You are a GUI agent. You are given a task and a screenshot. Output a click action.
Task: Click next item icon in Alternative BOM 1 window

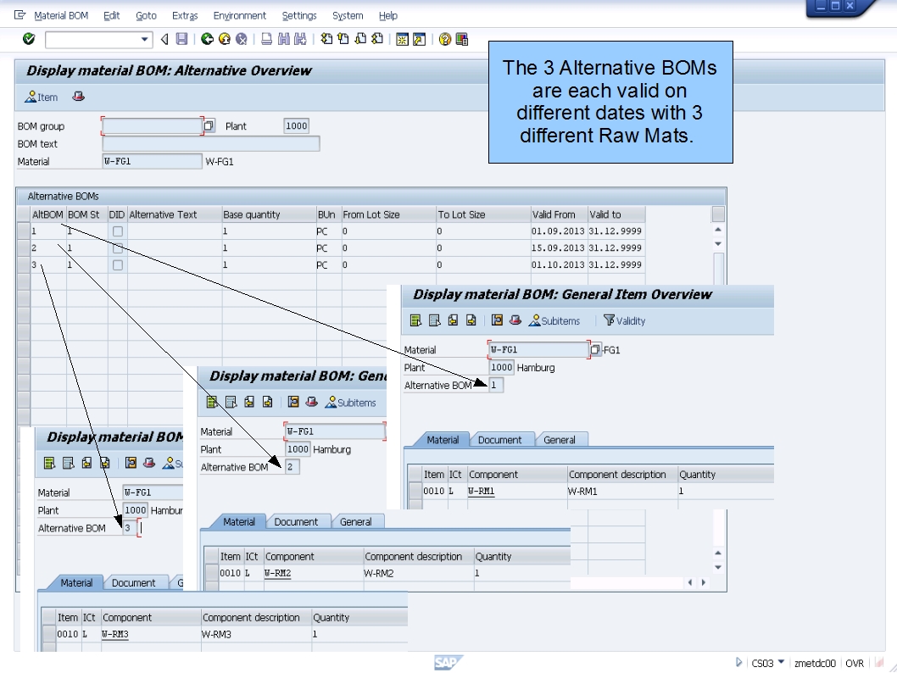471,320
